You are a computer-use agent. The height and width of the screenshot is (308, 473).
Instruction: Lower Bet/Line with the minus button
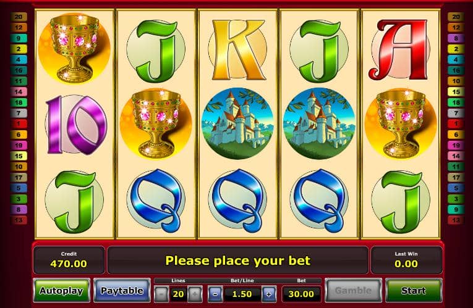point(215,294)
